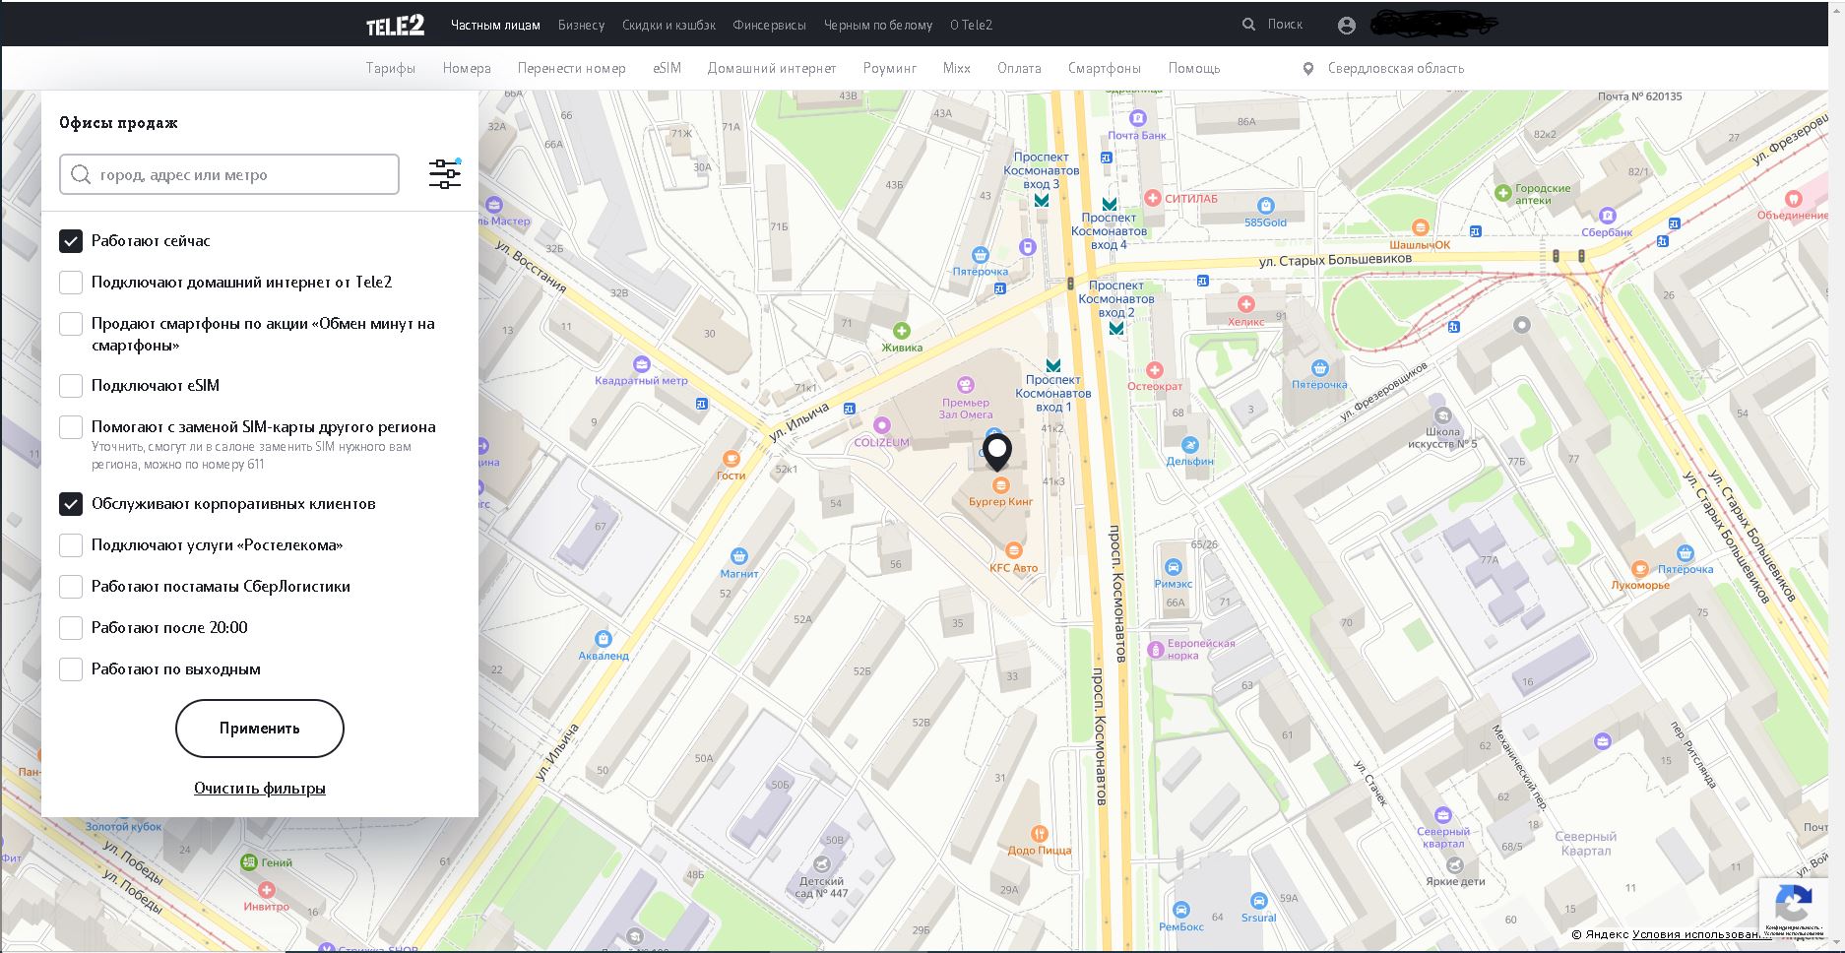The width and height of the screenshot is (1845, 953).
Task: Open the Mixx page
Action: coord(956,69)
